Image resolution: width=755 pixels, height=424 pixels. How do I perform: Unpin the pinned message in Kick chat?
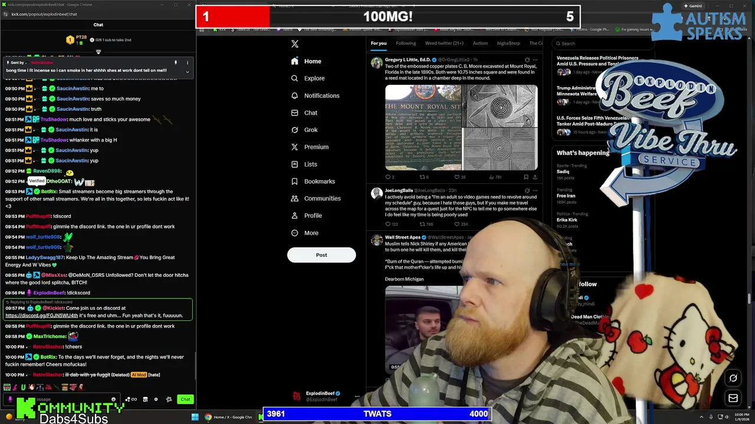tap(175, 62)
